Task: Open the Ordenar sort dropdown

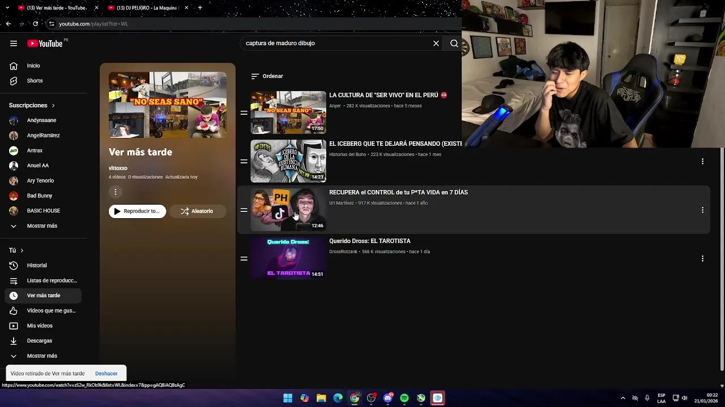Action: 267,76
